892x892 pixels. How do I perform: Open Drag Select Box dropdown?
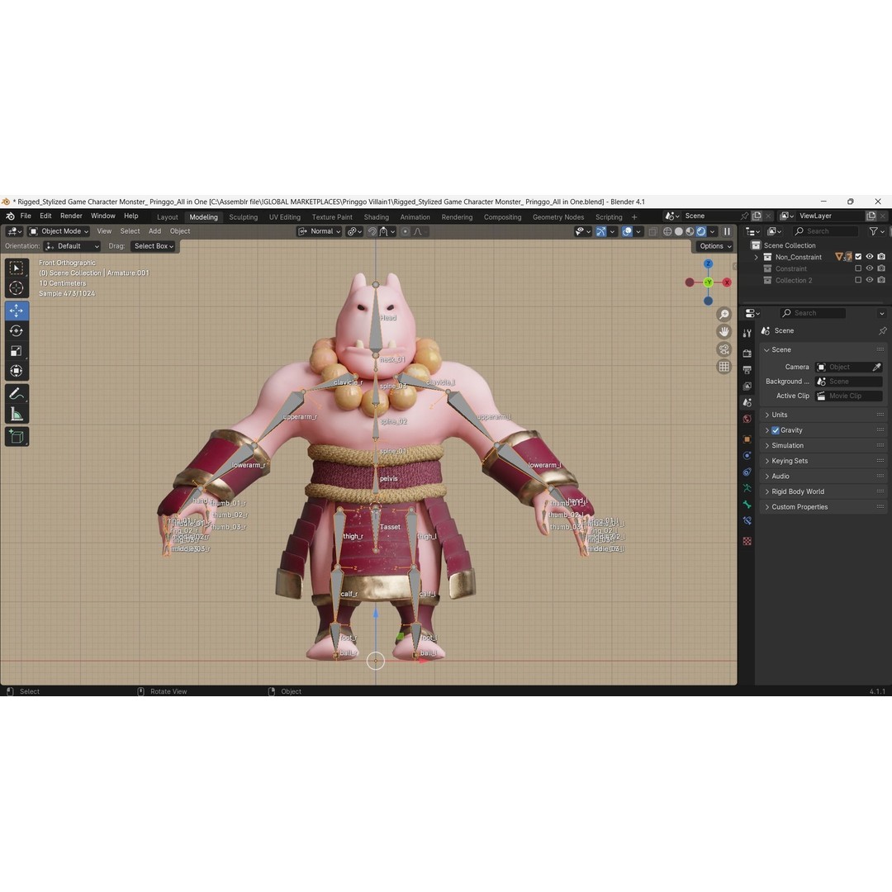(x=153, y=246)
